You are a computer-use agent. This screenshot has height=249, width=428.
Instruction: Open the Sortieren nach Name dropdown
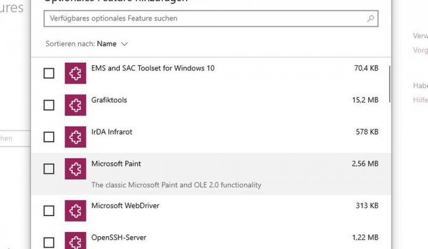click(x=113, y=44)
